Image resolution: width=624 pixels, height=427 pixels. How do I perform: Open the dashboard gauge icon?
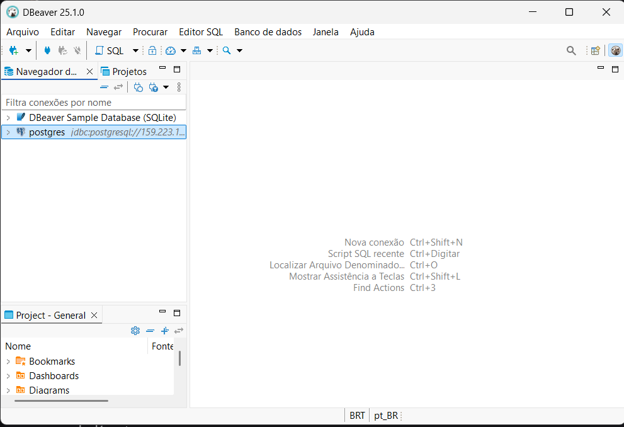[x=171, y=50]
